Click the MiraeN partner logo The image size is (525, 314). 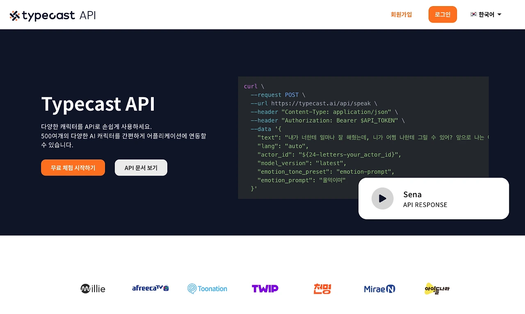pyautogui.click(x=380, y=289)
